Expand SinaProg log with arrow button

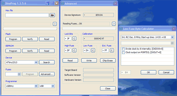click(55, 24)
